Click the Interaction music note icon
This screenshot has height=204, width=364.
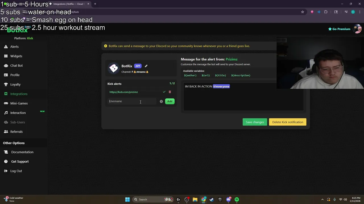[6, 113]
